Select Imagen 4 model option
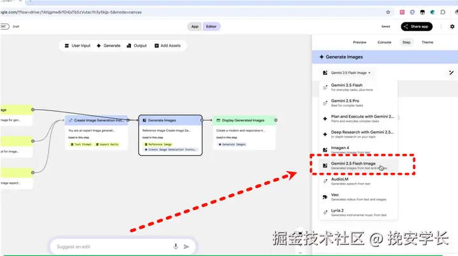 click(x=358, y=150)
